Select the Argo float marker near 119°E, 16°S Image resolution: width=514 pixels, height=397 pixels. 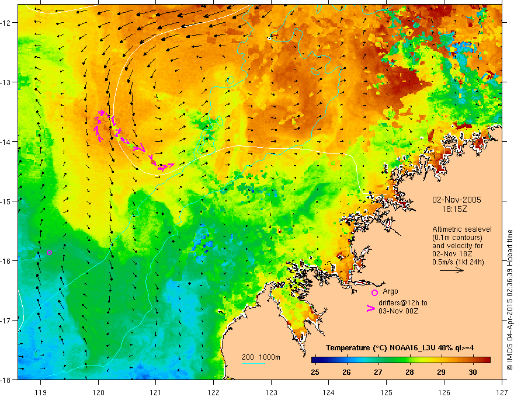pyautogui.click(x=49, y=252)
